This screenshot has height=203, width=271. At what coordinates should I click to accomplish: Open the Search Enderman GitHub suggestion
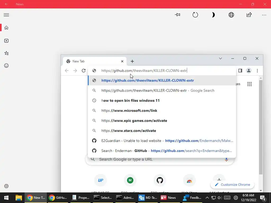click(x=162, y=151)
